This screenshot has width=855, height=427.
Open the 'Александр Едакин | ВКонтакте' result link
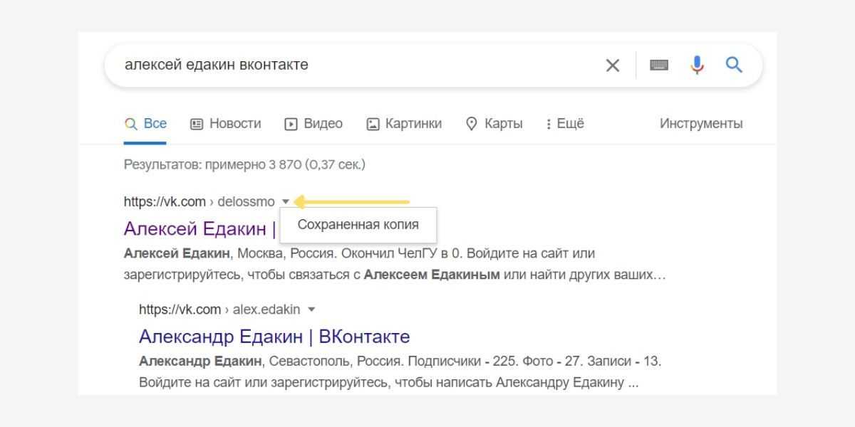(274, 336)
